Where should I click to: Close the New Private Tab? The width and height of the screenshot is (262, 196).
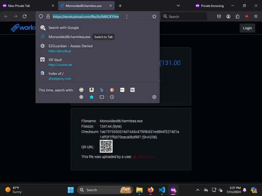point(53,6)
